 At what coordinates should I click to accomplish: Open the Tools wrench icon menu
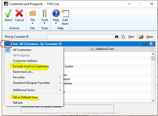[45, 13]
